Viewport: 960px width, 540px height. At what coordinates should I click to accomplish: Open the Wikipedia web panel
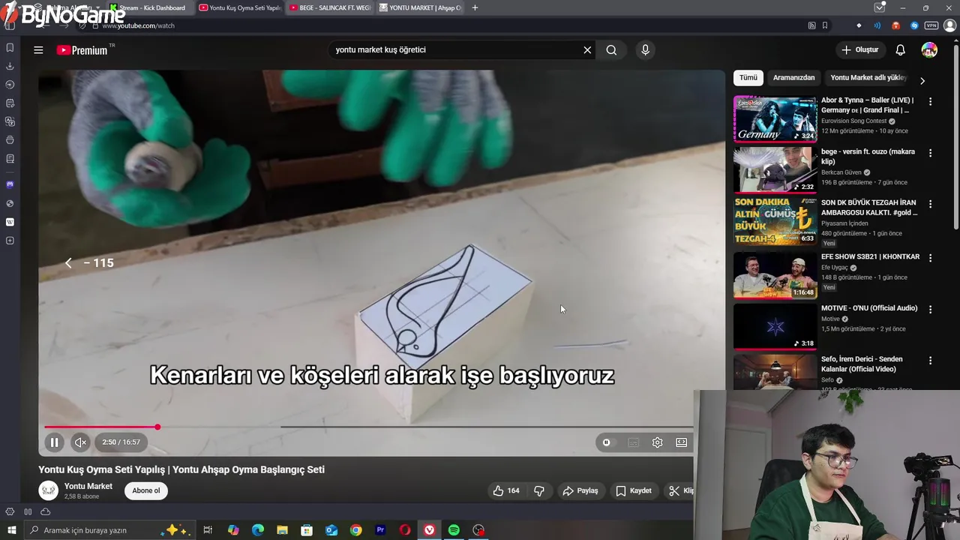pos(10,222)
